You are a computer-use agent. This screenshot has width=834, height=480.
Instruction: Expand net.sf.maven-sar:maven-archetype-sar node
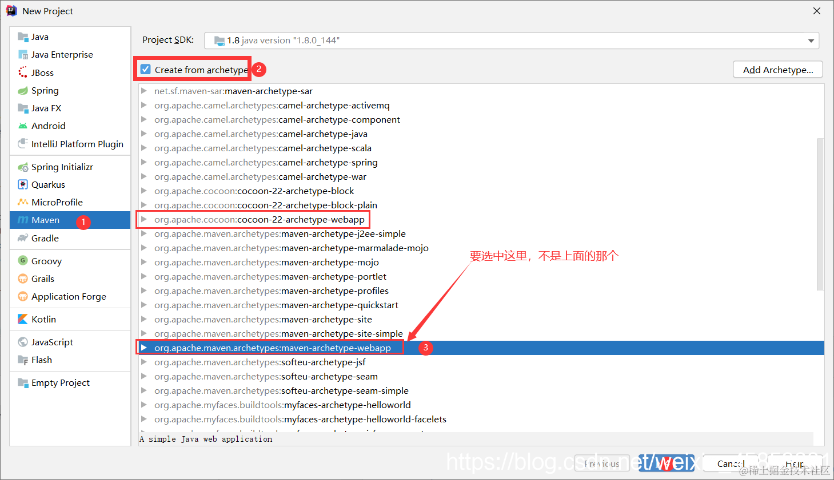(x=144, y=91)
